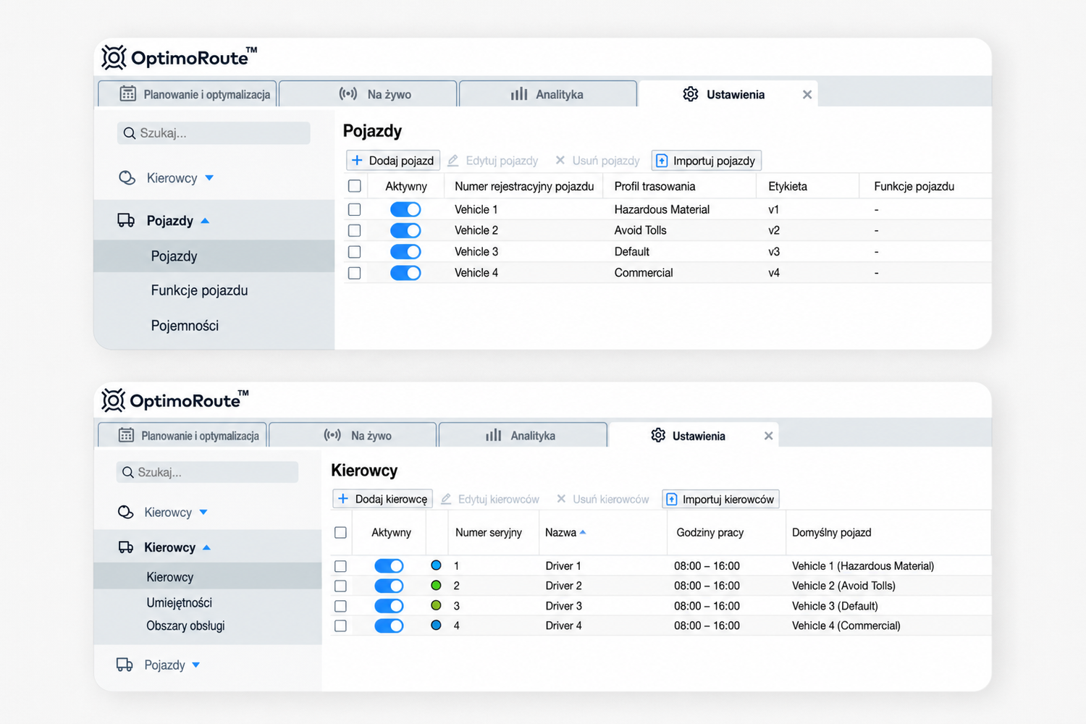Open Analityka tab in bottom panel
This screenshot has width=1086, height=724.
pyautogui.click(x=523, y=435)
